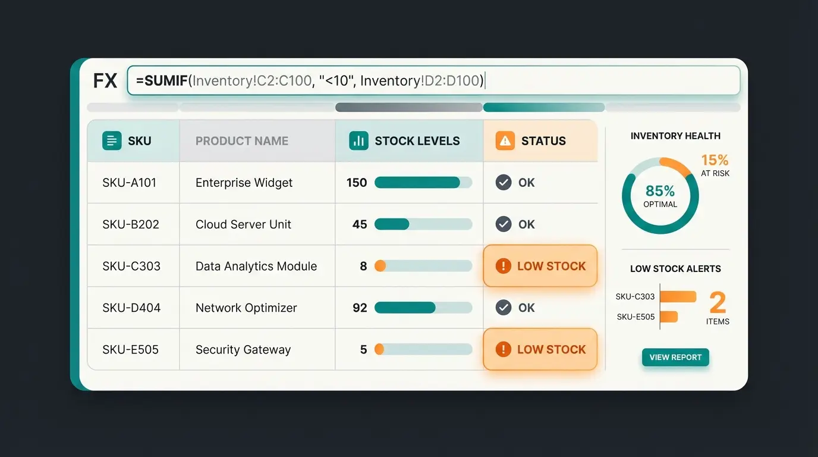Viewport: 818px width, 457px height.
Task: Click in the SUMIF formula input field
Action: [x=433, y=81]
